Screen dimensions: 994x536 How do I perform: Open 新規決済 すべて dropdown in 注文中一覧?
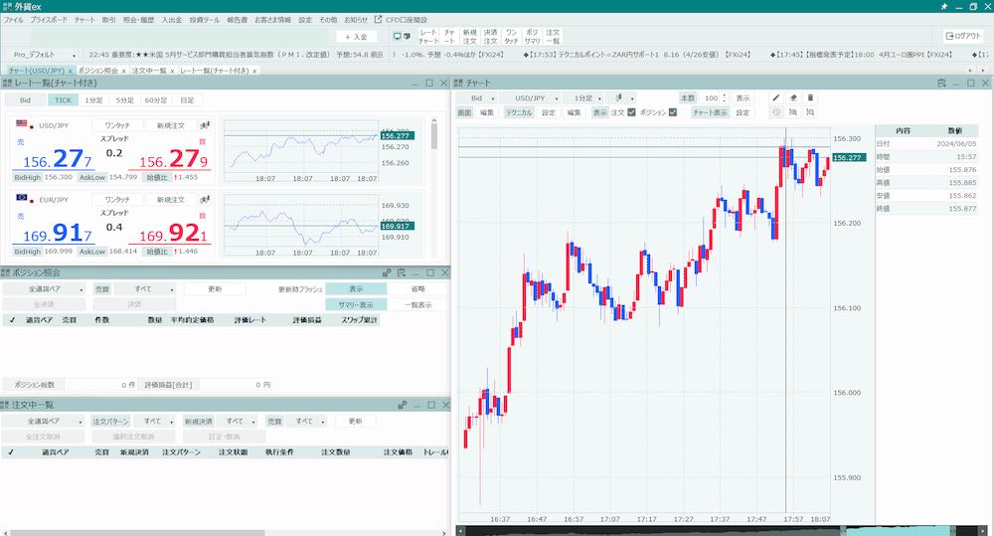(238, 422)
